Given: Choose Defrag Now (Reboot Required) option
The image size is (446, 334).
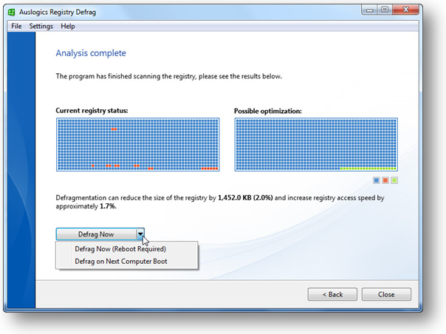Looking at the screenshot, I should pyautogui.click(x=120, y=249).
